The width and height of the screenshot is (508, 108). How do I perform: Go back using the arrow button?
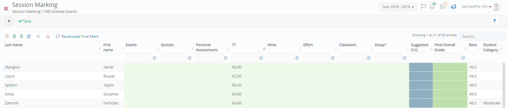9,21
